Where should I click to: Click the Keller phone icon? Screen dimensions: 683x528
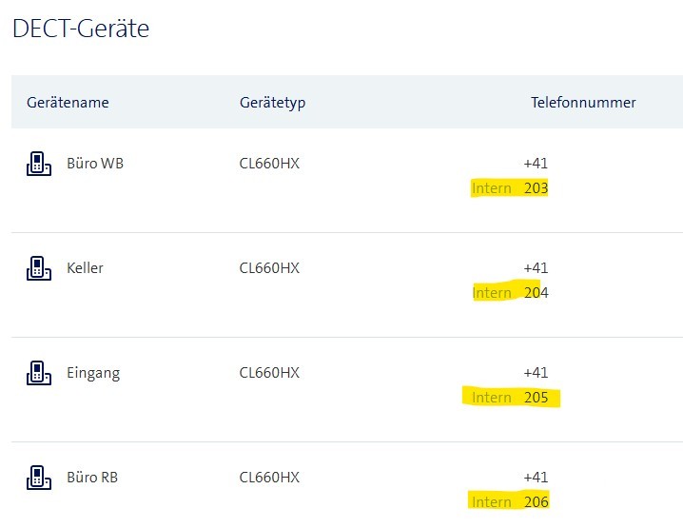coord(38,268)
